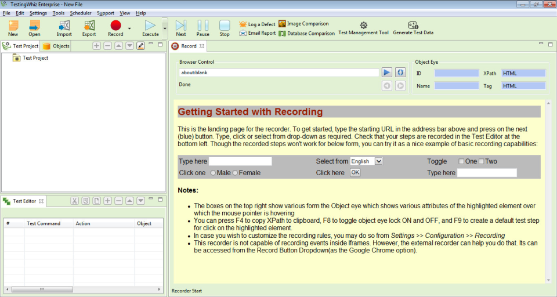Start recording with the red Record button
Viewport: 557px width, 297px height.
(115, 28)
